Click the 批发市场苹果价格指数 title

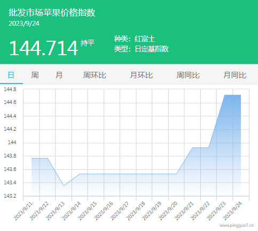[x=52, y=13]
